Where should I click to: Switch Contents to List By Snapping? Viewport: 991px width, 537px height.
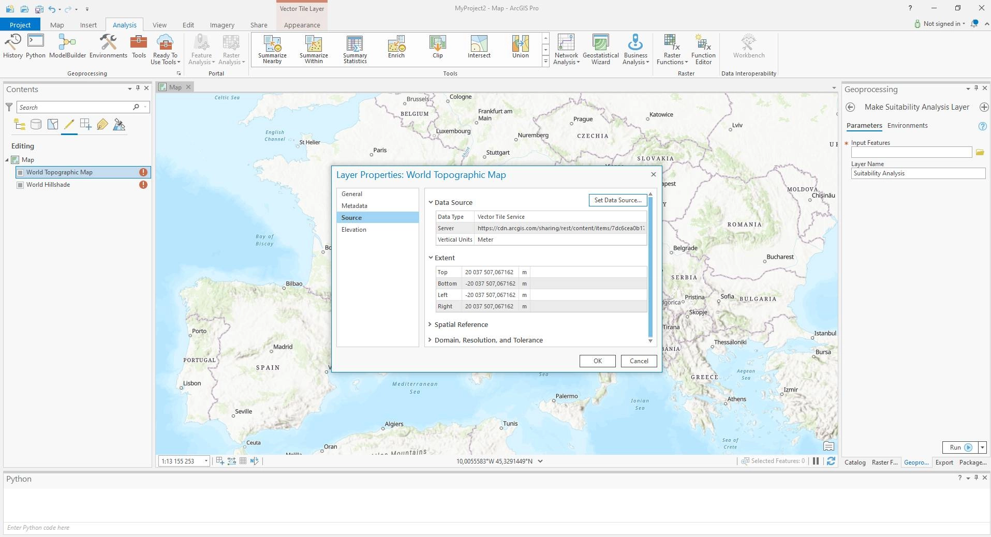(x=86, y=124)
